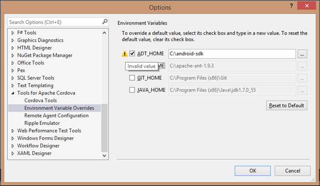Image resolution: width=320 pixels, height=186 pixels.
Task: Click the options tree scrollbar thumb
Action: (104, 128)
